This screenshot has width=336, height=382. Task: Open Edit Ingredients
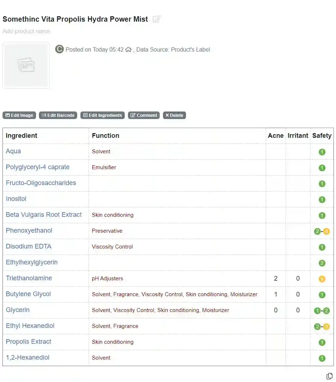pos(102,115)
